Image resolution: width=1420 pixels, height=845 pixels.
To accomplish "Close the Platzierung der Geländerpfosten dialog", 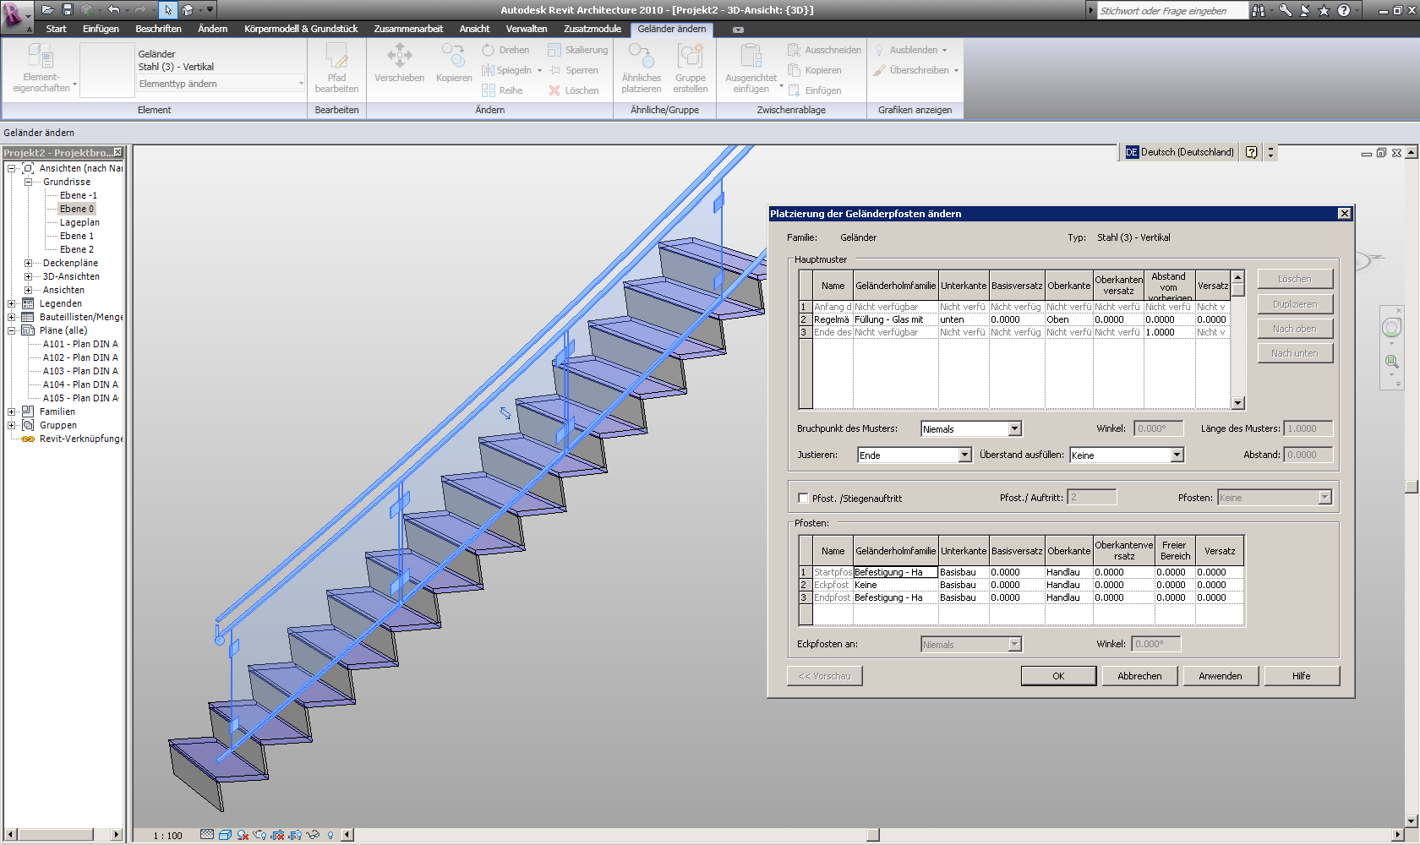I will [1344, 214].
